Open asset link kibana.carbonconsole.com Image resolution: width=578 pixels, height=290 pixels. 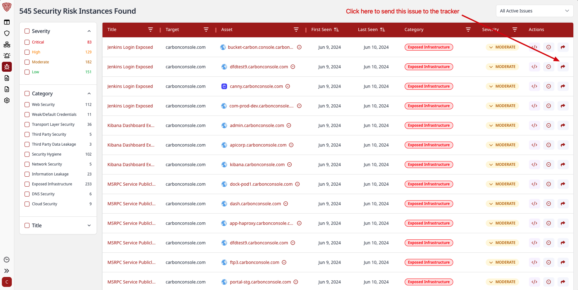pos(257,165)
